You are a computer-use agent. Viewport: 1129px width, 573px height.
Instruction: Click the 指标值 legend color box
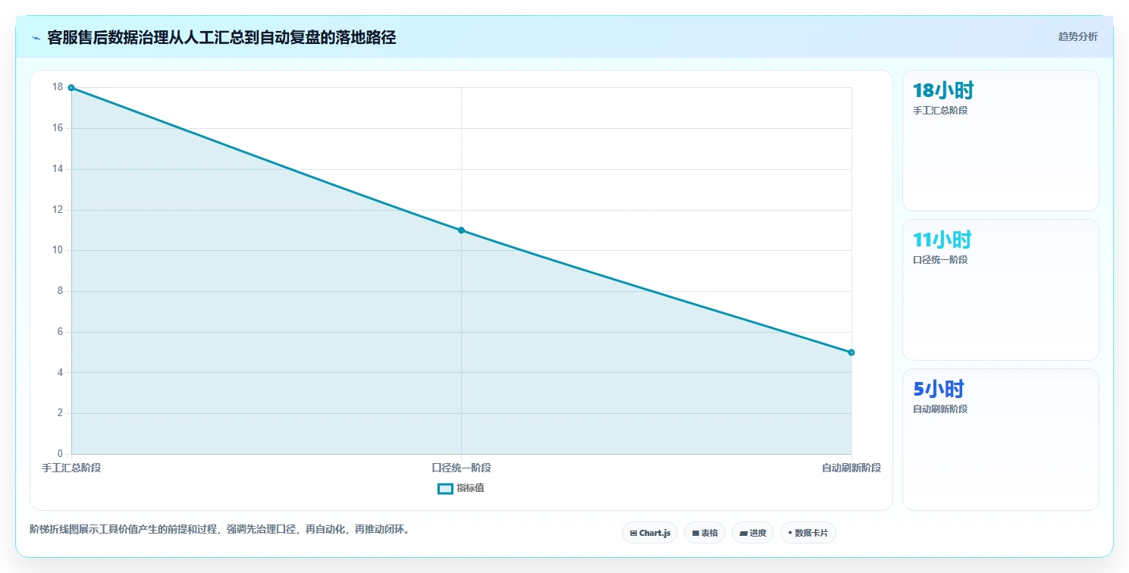tap(445, 489)
